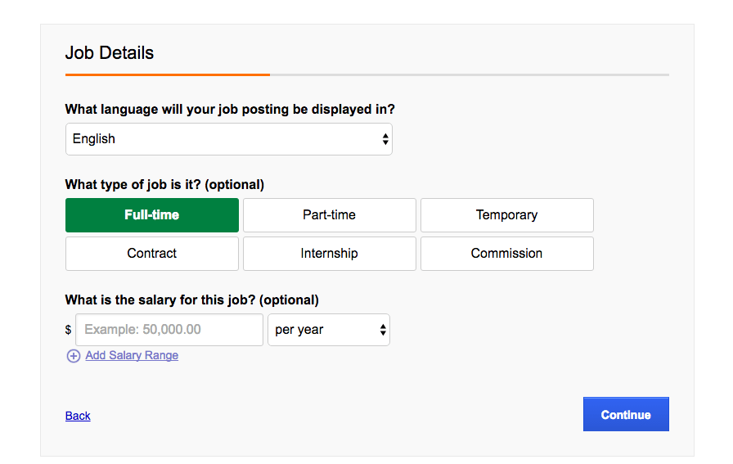Go back using the Back link
Image resolution: width=733 pixels, height=464 pixels.
point(78,416)
